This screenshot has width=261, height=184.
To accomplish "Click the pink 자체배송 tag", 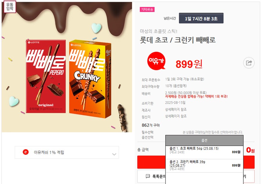I will click(x=147, y=10).
